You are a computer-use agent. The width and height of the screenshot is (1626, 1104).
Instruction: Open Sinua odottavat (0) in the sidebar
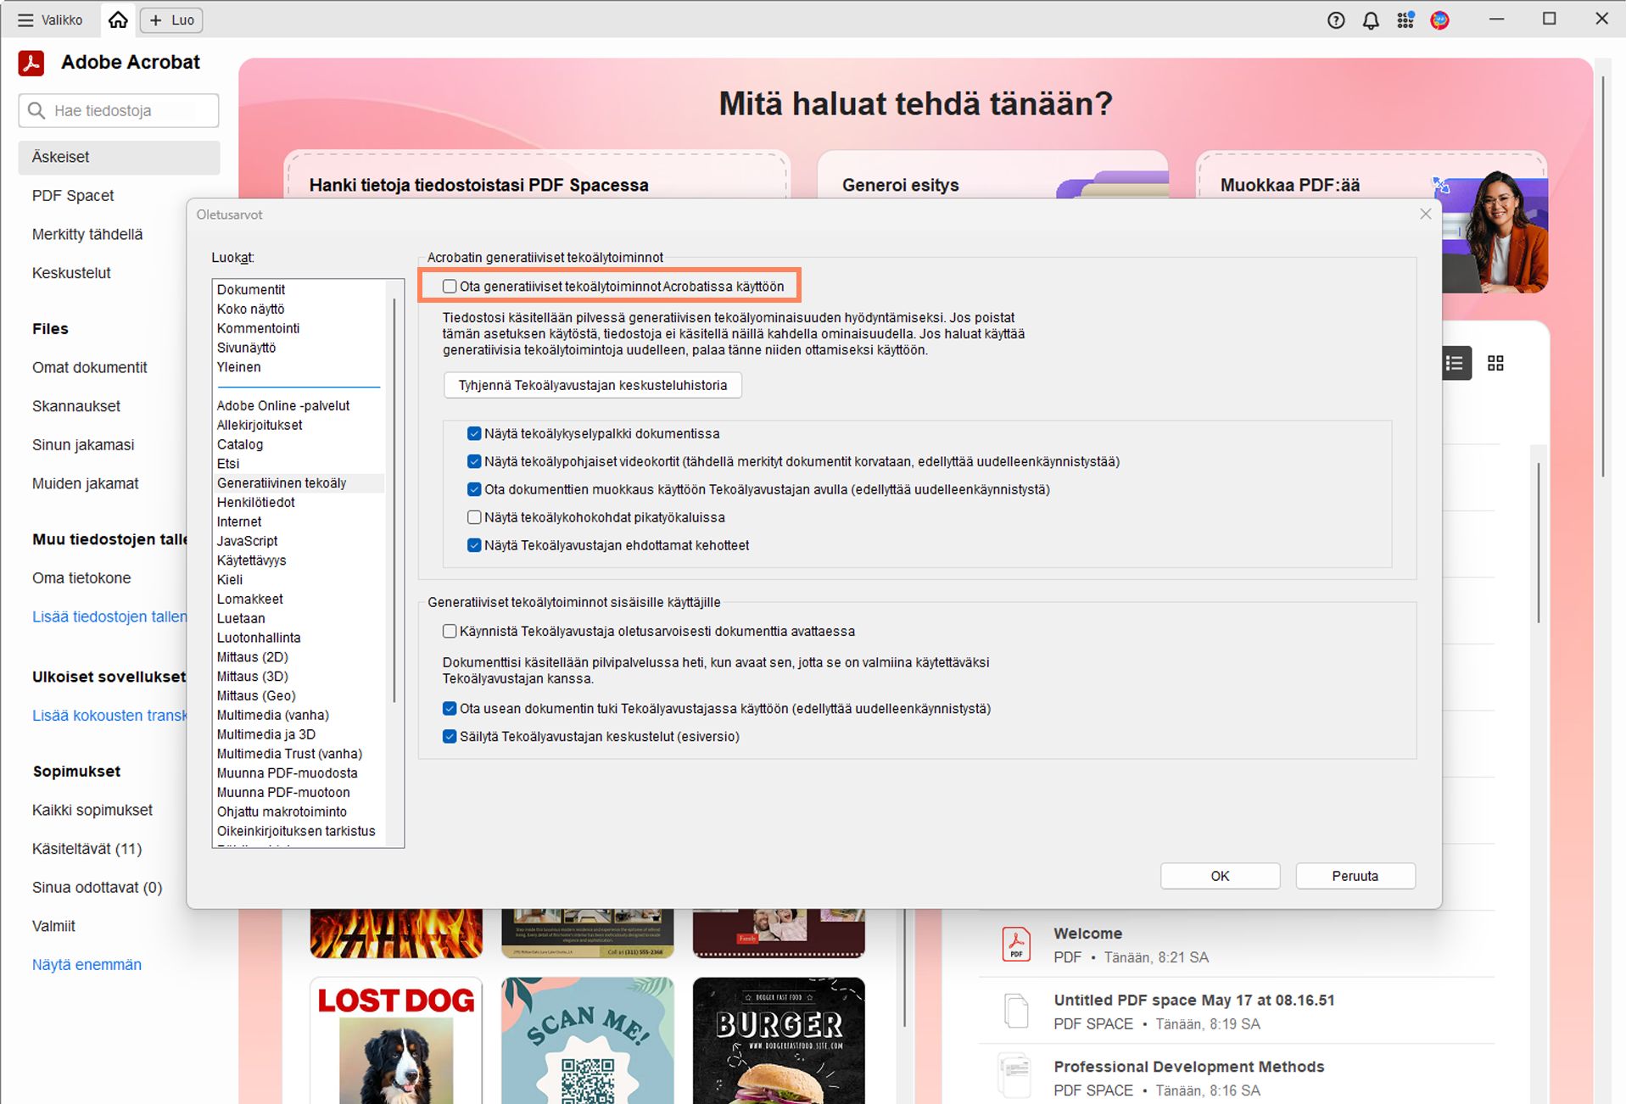98,888
